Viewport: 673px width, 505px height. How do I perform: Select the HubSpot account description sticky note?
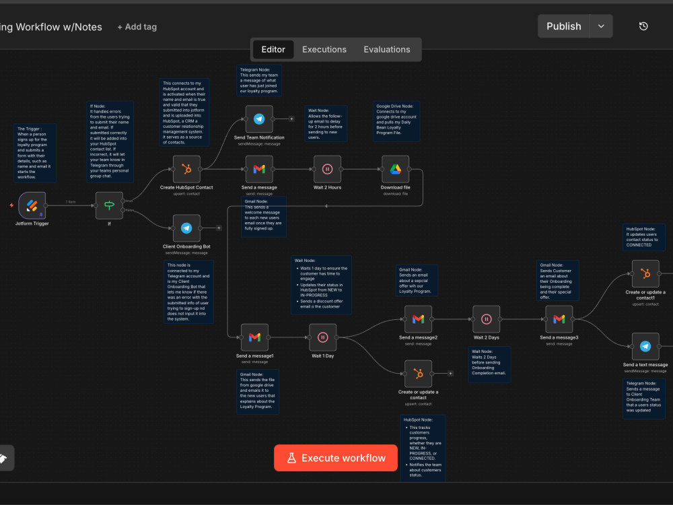tap(184, 112)
